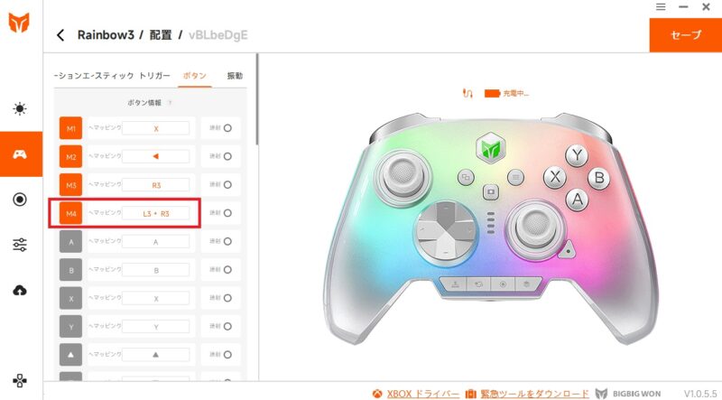Open the sliders settings icon in sidebar
The image size is (722, 400).
tap(20, 244)
